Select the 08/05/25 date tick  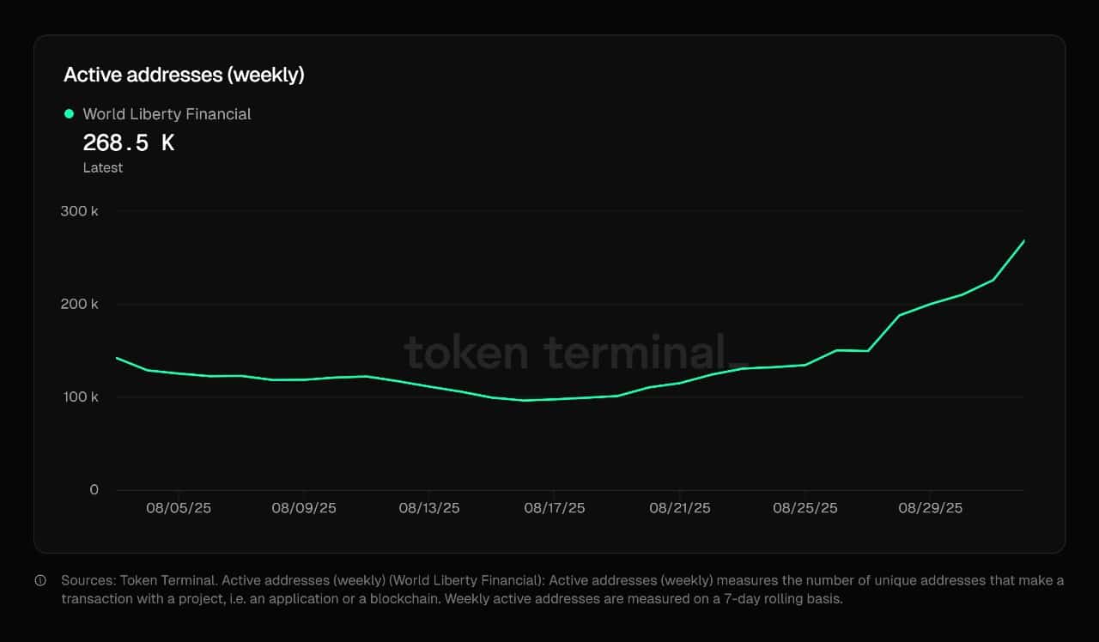179,508
